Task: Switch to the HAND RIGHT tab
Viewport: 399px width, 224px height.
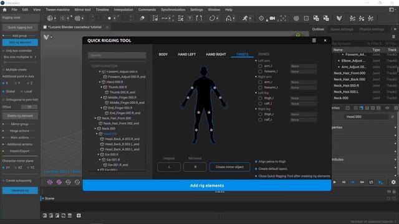Action: click(216, 54)
